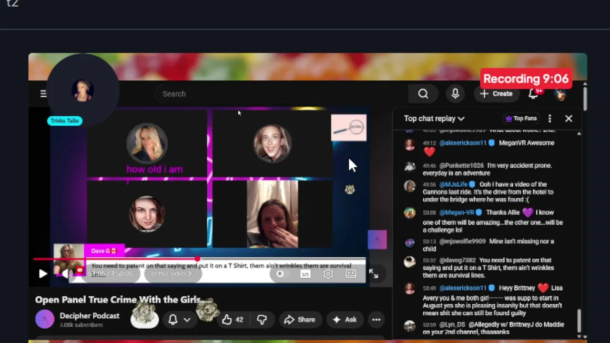Viewport: 610px width, 343px height.
Task: Open the player settings gear
Action: pyautogui.click(x=328, y=274)
